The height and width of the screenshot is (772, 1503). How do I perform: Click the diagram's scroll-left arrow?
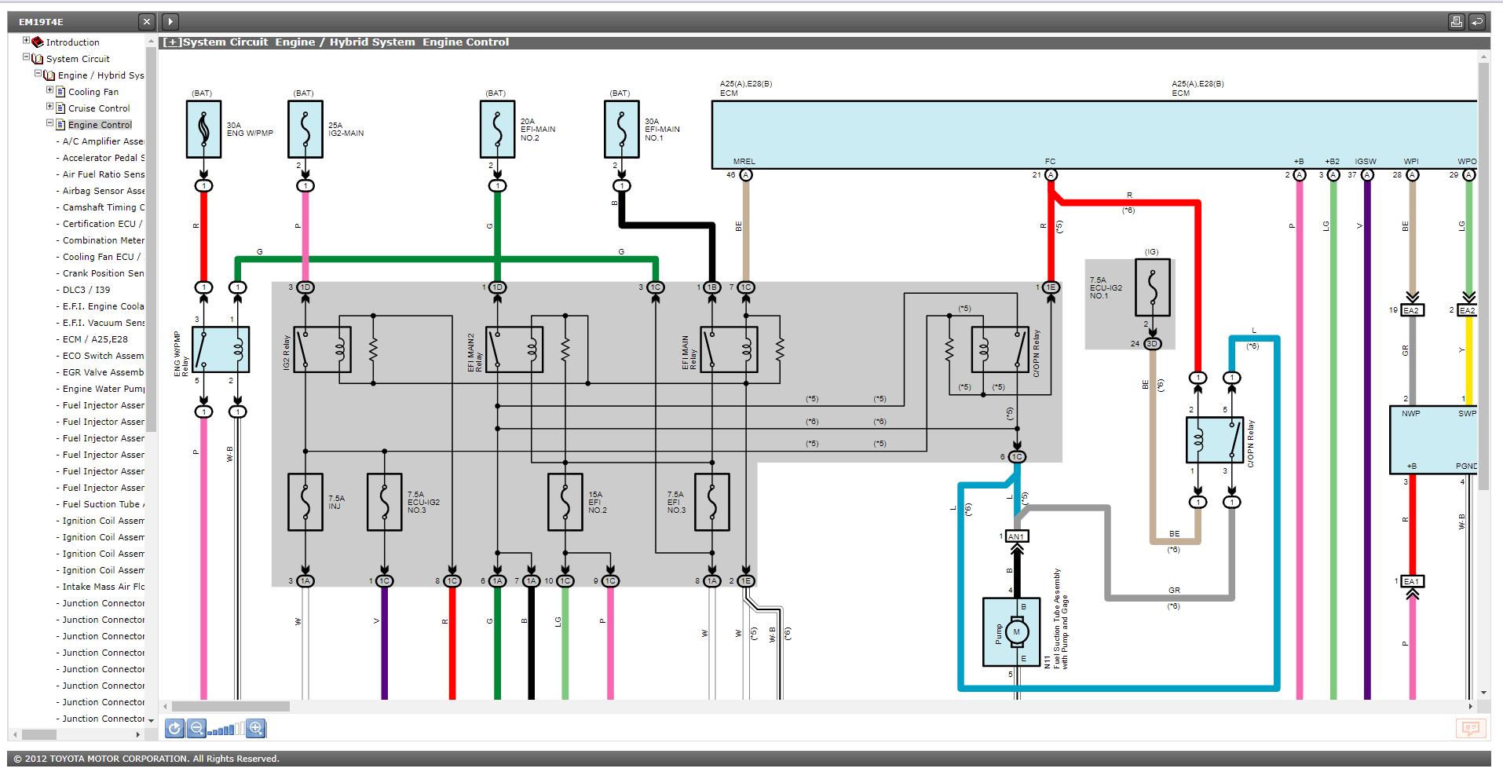tap(165, 706)
